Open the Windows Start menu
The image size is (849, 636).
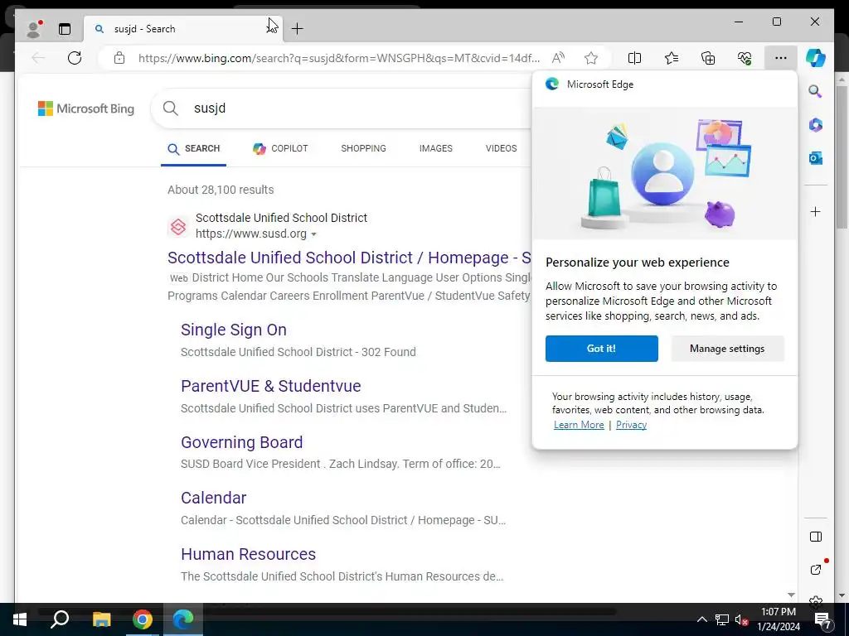coord(20,619)
